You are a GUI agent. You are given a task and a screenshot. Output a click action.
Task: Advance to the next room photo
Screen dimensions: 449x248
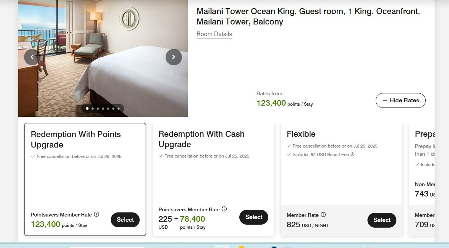(173, 57)
